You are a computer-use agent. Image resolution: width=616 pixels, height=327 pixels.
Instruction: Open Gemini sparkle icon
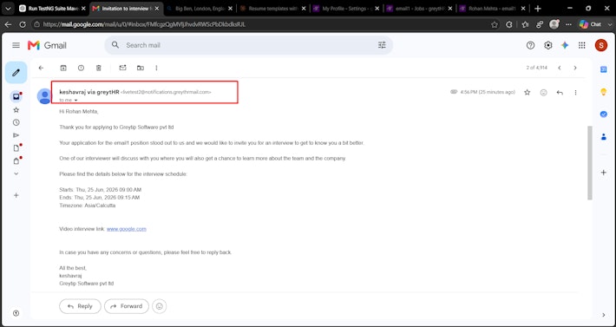[x=565, y=45]
